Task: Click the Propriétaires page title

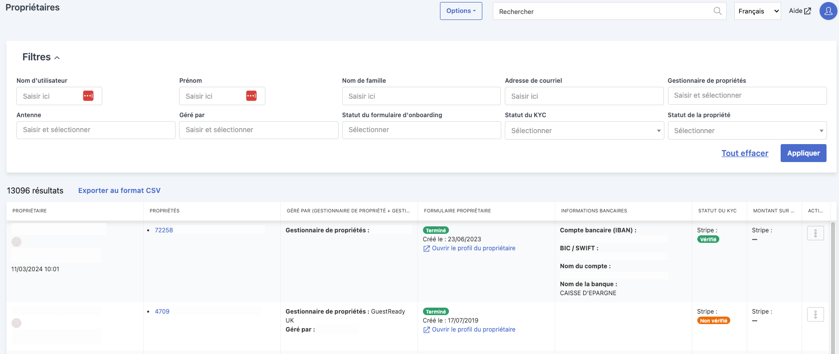Action: (x=32, y=7)
